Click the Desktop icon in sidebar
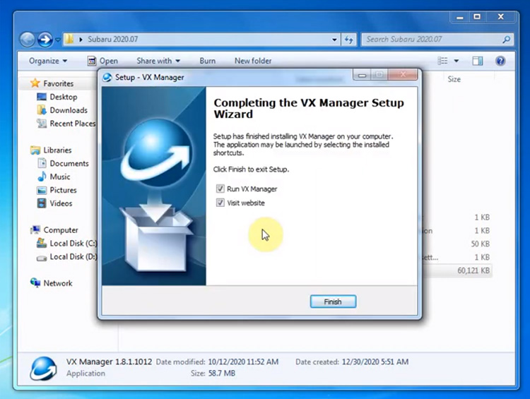 tap(42, 97)
